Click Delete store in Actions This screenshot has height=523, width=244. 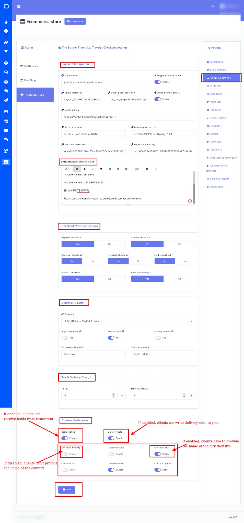(x=215, y=187)
